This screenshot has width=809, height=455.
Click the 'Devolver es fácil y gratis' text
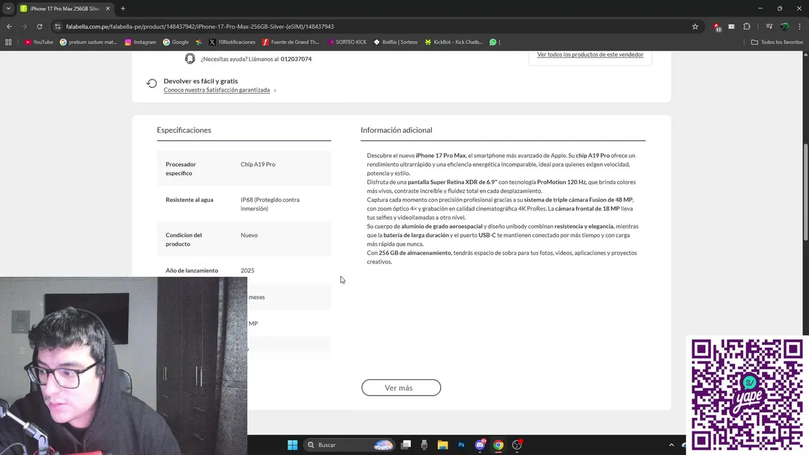pos(200,81)
